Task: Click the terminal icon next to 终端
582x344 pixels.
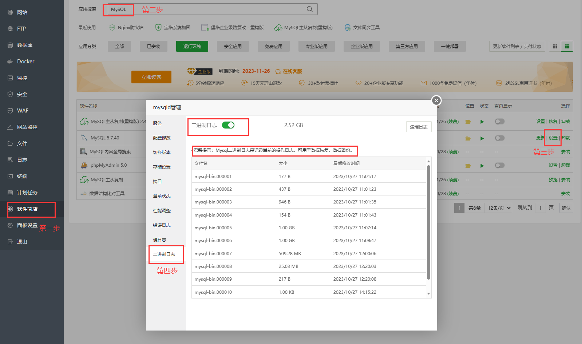Action: tap(10, 176)
